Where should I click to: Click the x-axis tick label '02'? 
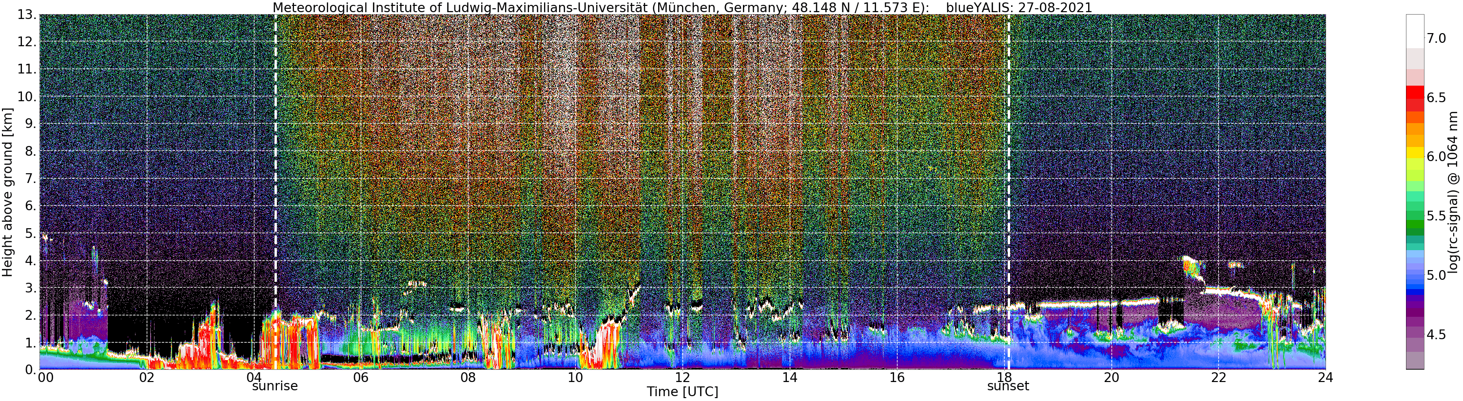click(147, 377)
